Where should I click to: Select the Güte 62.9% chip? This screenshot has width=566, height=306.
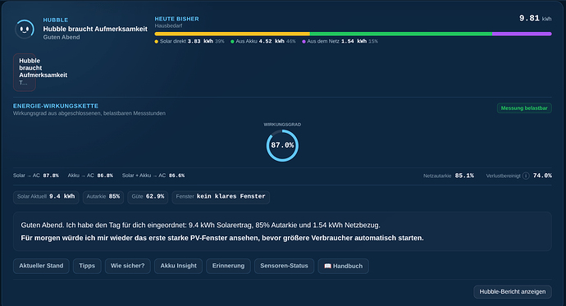[x=148, y=197]
